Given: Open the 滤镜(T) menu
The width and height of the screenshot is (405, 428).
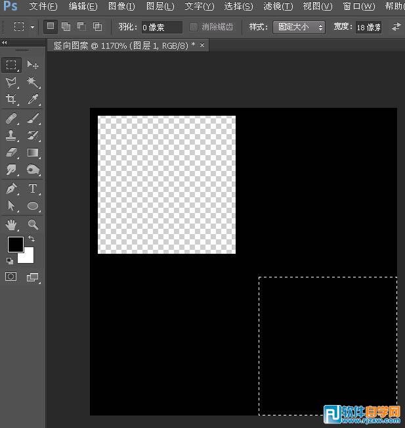Looking at the screenshot, I should point(278,6).
